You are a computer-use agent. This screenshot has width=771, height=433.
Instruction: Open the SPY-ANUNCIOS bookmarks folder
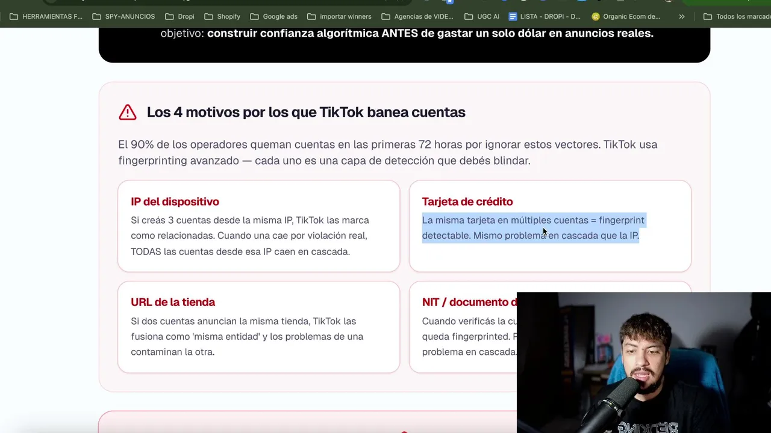coord(123,16)
